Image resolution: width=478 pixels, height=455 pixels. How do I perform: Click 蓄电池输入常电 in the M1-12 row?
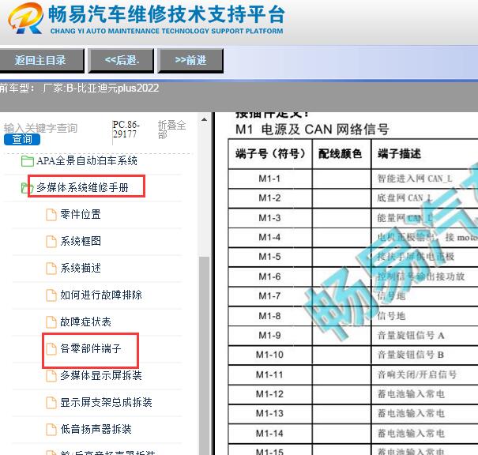(x=411, y=394)
